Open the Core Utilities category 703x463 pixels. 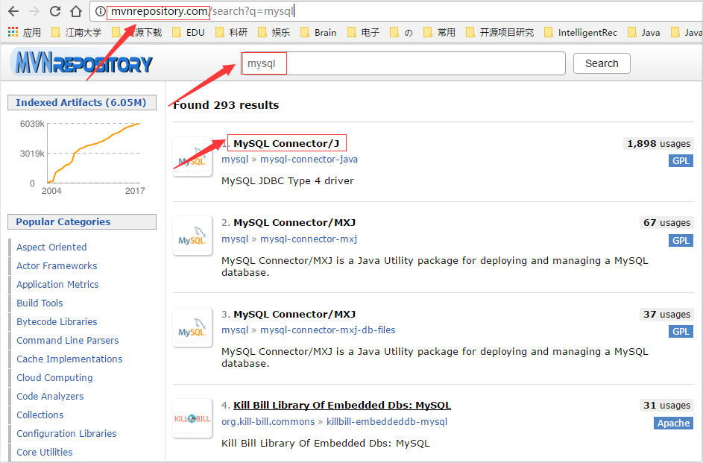(45, 453)
